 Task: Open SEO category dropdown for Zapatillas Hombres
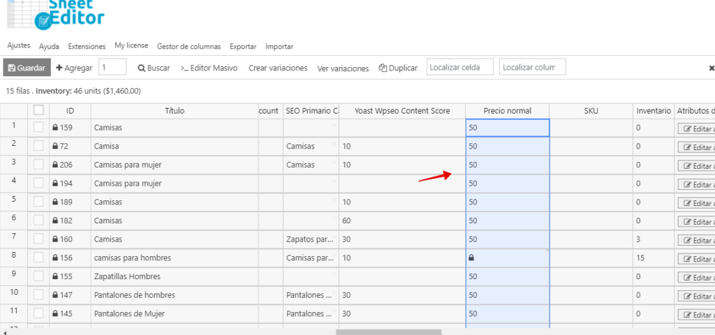[334, 274]
